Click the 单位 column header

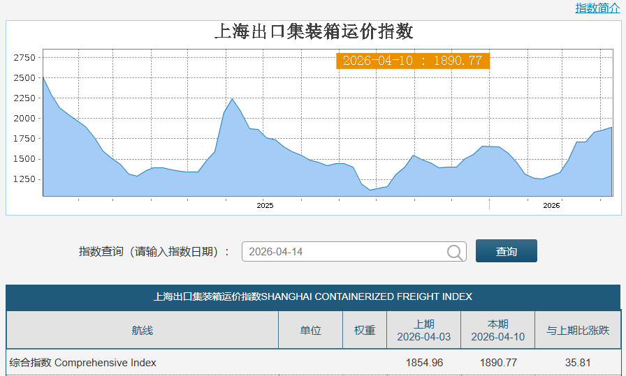[x=311, y=330]
